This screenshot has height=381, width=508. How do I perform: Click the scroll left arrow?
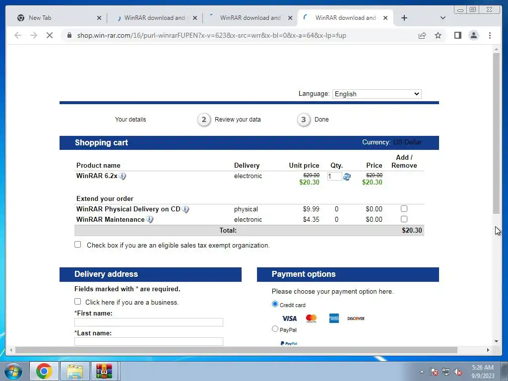pos(11,350)
